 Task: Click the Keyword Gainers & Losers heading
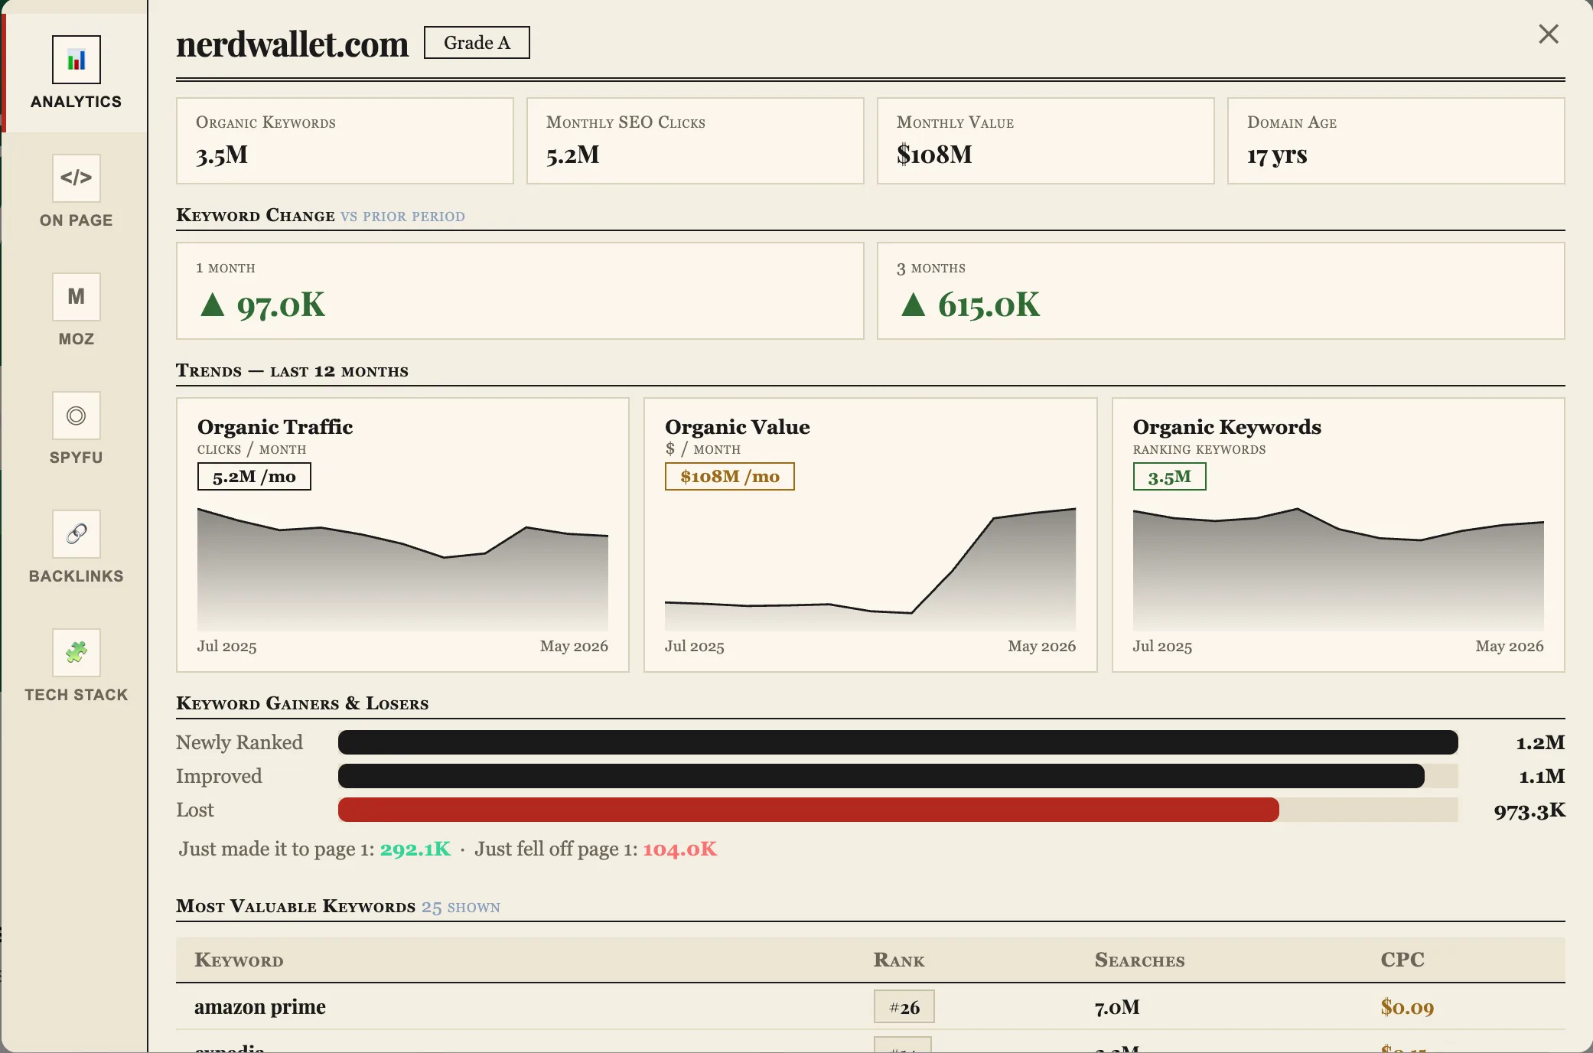point(302,703)
